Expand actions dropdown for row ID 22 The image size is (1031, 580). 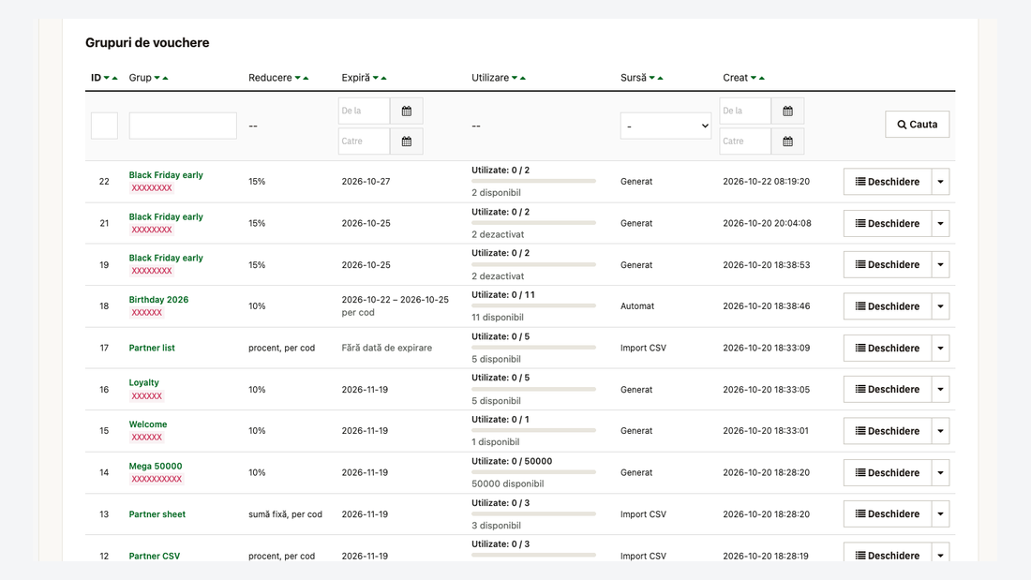(940, 182)
